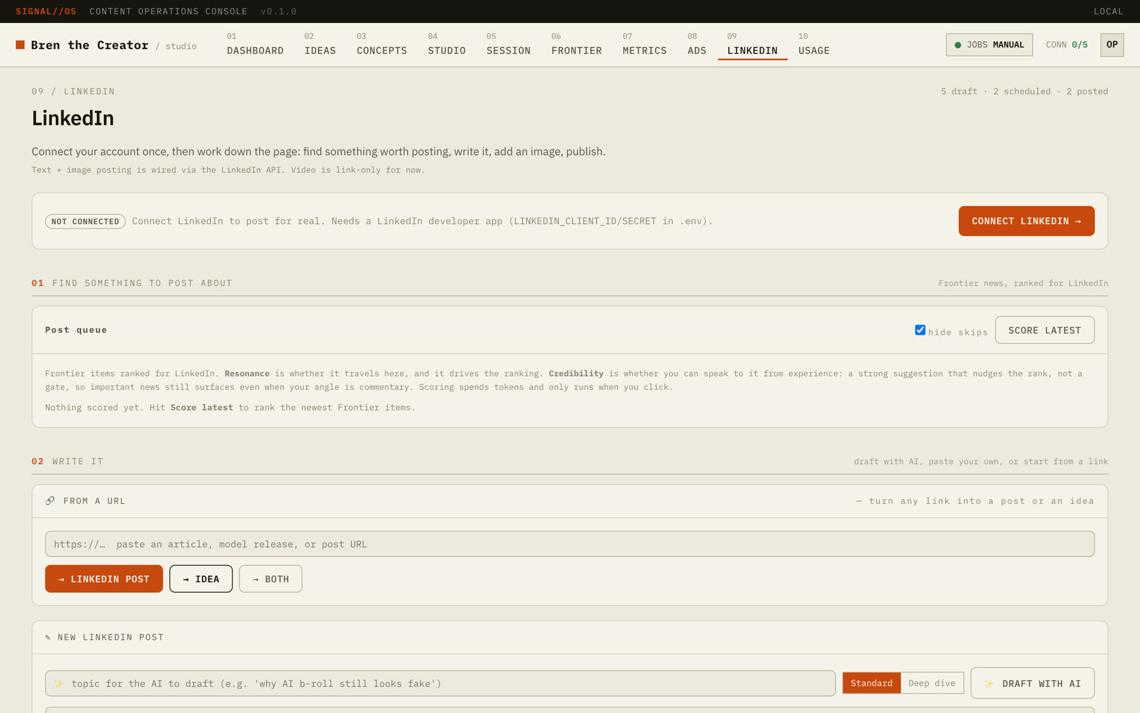Generate a LinkedIn Post from URL

point(104,579)
